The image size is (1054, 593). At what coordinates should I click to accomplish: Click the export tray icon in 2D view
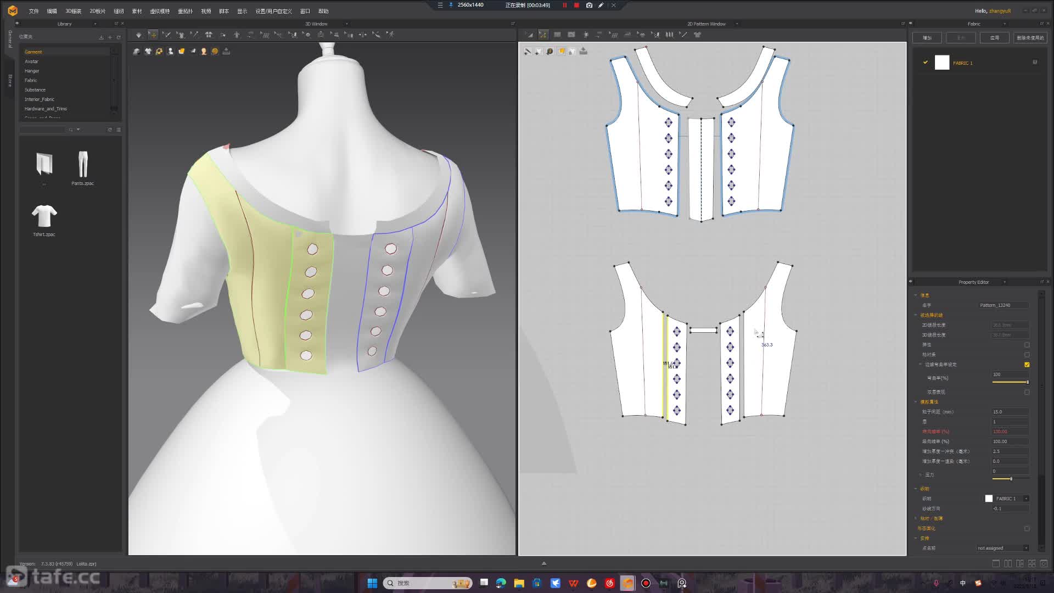click(x=584, y=51)
